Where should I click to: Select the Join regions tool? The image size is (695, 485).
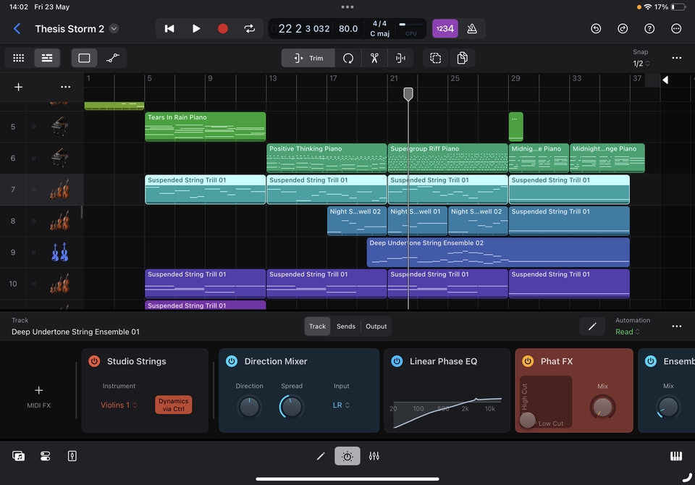400,58
